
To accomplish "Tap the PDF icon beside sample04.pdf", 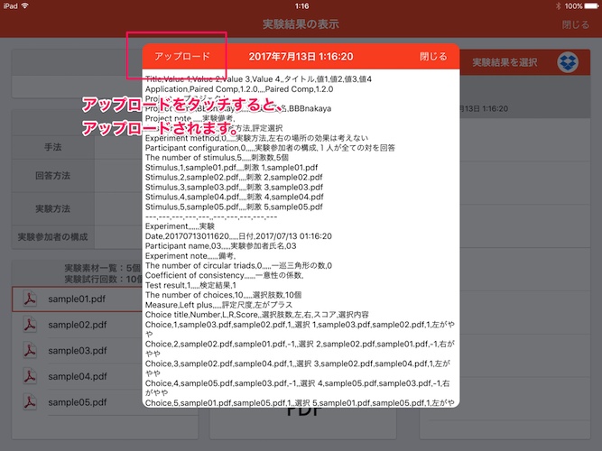I will (30, 376).
